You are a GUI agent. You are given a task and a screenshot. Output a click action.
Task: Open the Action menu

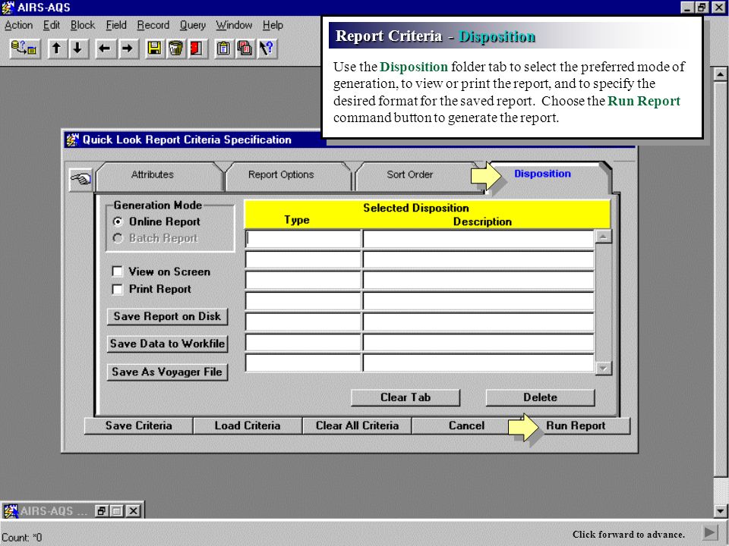point(18,25)
